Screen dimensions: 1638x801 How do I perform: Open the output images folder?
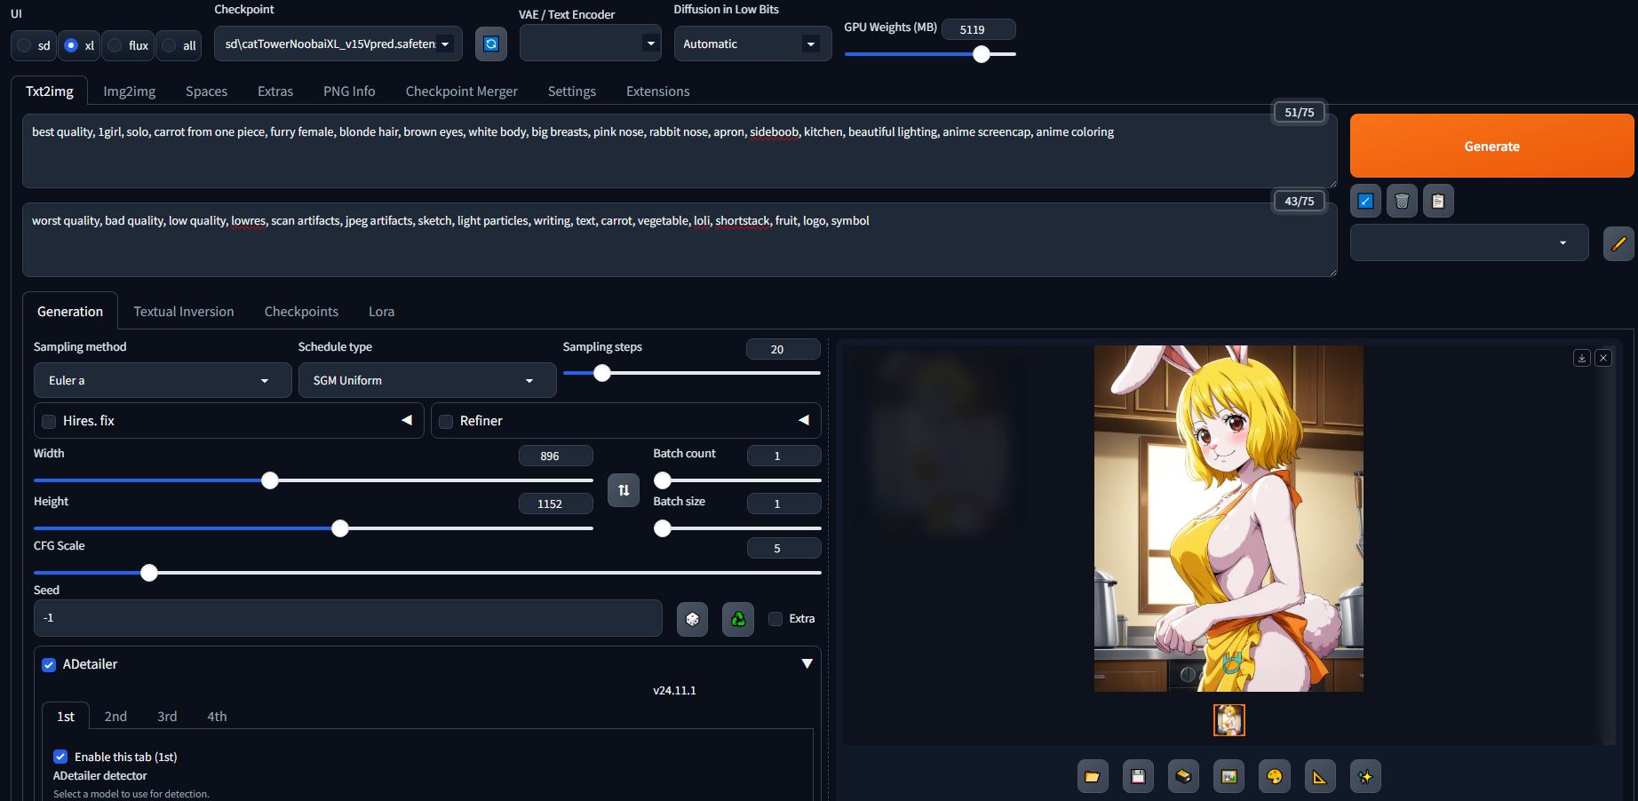pos(1093,777)
